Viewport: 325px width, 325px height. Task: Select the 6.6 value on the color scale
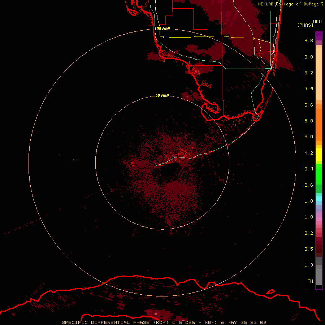309,105
